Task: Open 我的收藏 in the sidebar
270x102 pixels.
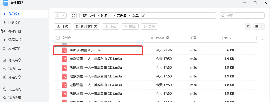Action: 15,98
